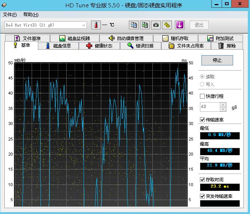Select the 写入 write radio button

[202, 84]
